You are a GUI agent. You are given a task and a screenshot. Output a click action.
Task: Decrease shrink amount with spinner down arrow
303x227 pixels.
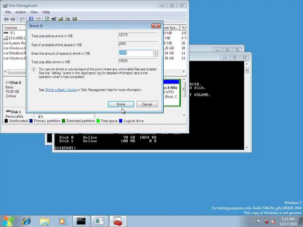pyautogui.click(x=155, y=55)
